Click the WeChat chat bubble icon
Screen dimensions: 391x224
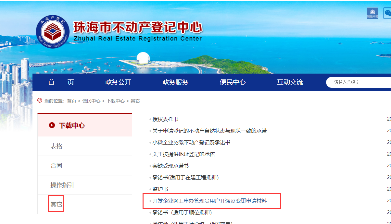pyautogui.click(x=387, y=13)
